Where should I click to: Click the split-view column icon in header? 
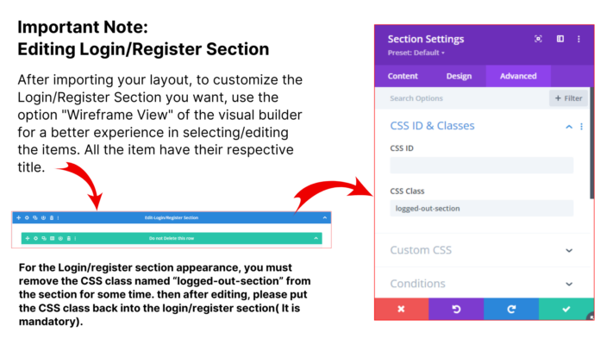point(560,39)
